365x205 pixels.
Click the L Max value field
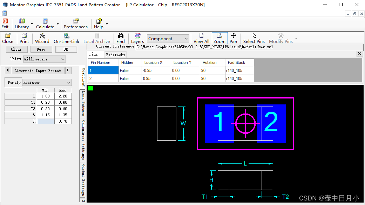63,96
